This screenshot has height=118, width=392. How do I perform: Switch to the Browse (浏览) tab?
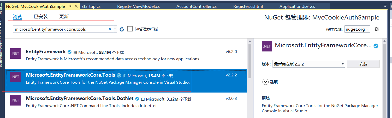(17, 17)
